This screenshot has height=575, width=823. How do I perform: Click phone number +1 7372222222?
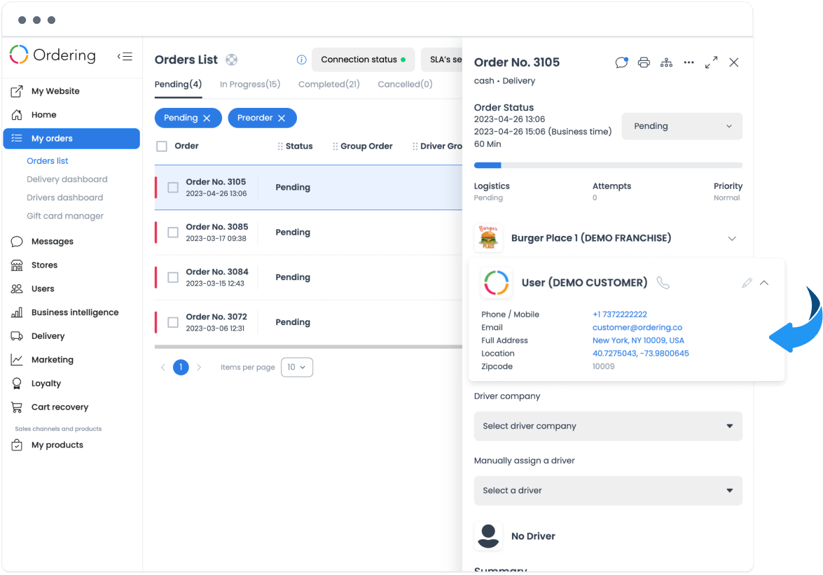(619, 314)
